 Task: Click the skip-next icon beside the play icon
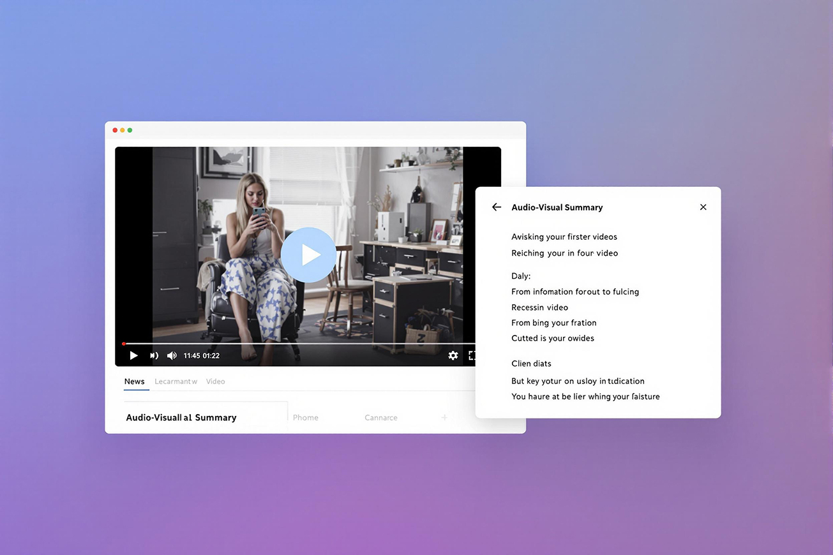click(154, 355)
